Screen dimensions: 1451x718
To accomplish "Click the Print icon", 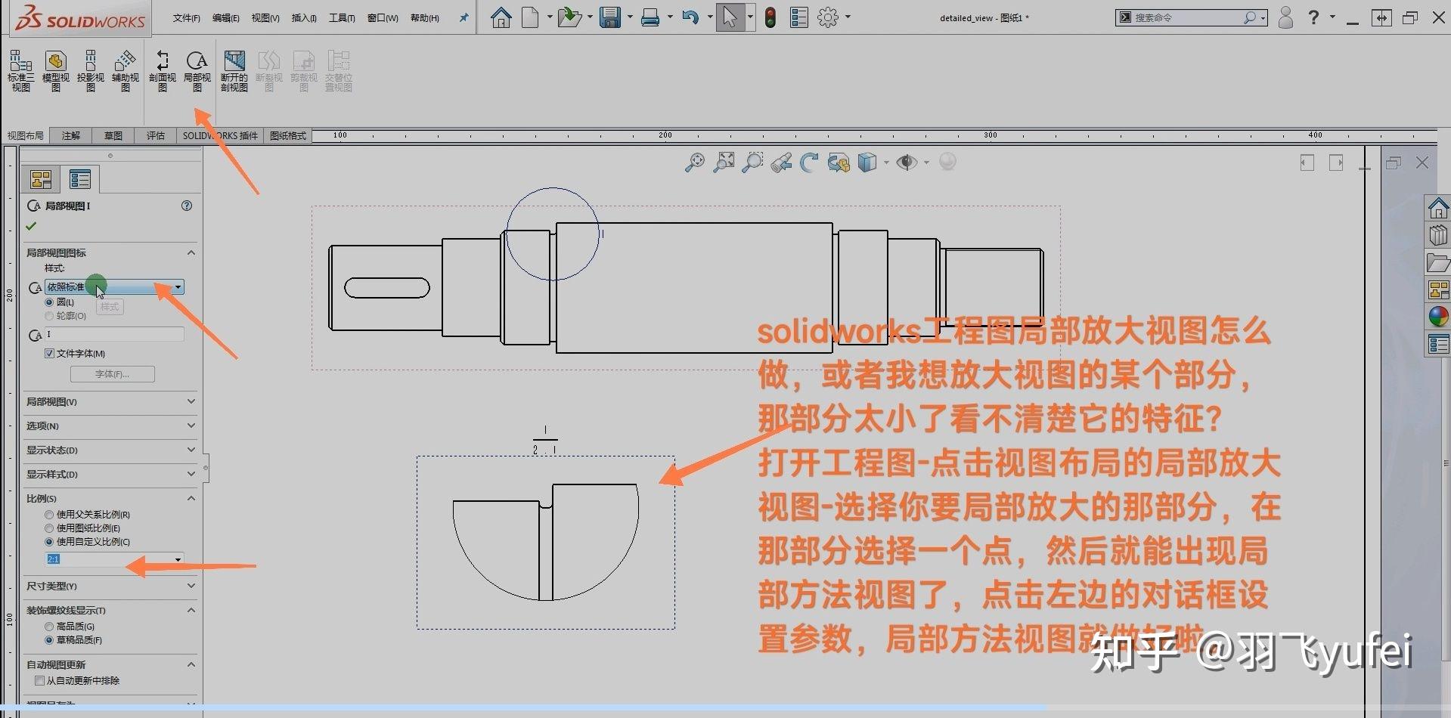I will 650,17.
